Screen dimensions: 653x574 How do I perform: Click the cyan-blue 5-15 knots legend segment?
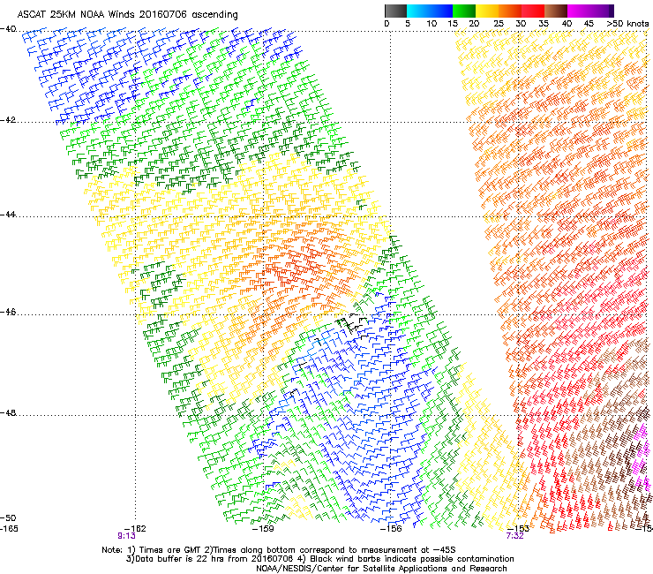tap(430, 11)
